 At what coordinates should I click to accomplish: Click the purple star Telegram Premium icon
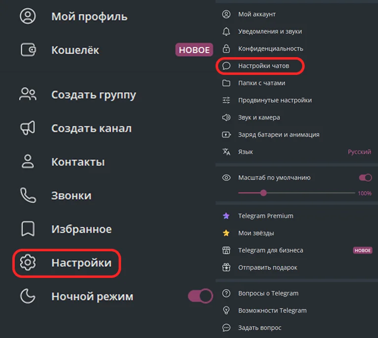[x=226, y=216]
